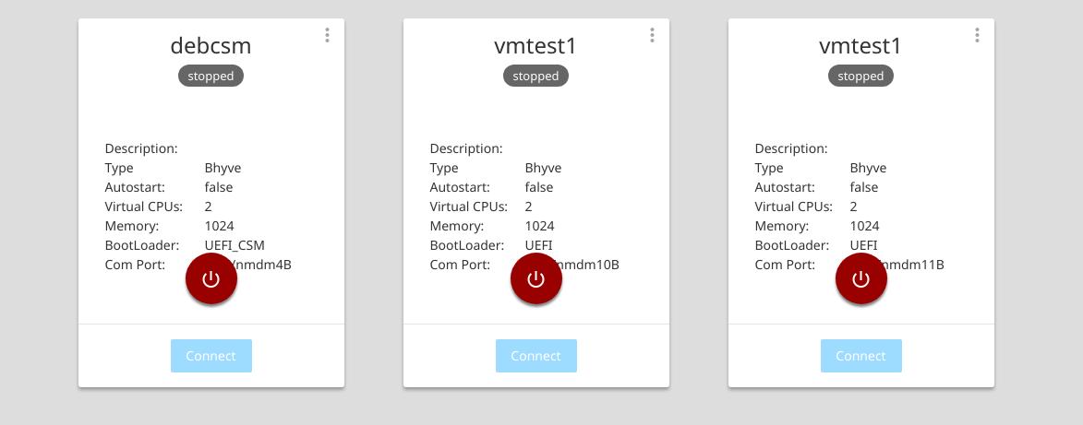Click the nmdm11B com port text
The width and height of the screenshot is (1083, 425).
point(916,266)
